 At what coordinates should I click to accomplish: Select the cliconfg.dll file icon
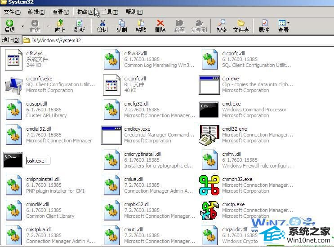point(210,59)
